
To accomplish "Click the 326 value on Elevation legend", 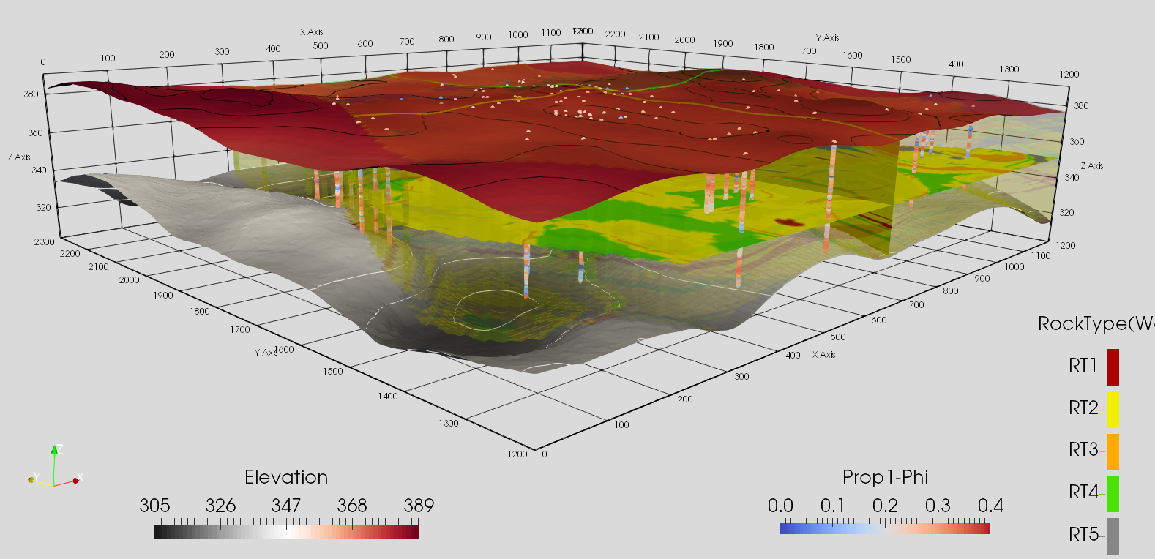I will (220, 506).
